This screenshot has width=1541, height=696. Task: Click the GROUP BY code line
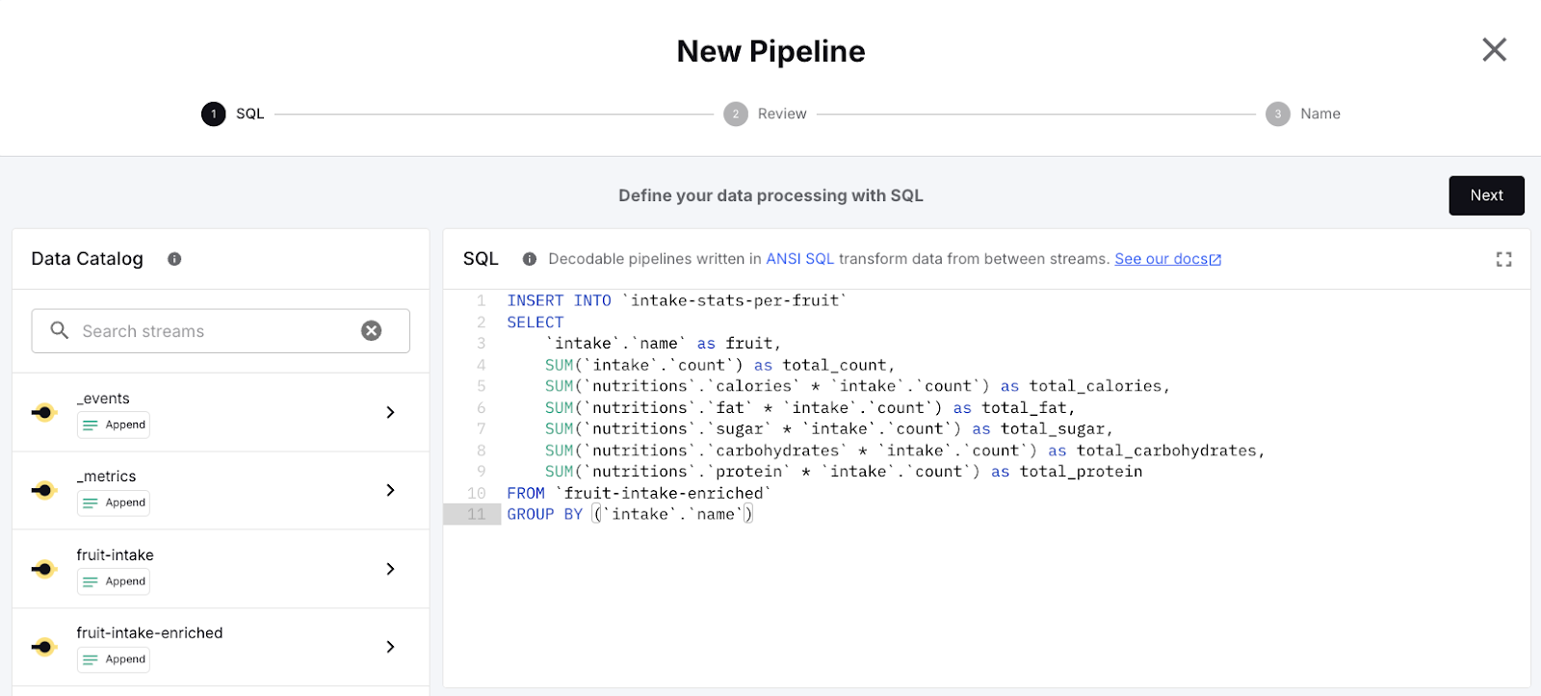pyautogui.click(x=630, y=514)
